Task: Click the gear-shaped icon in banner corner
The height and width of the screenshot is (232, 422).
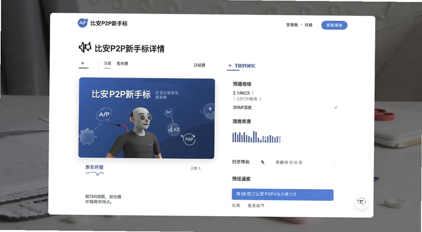Action: 88,137
